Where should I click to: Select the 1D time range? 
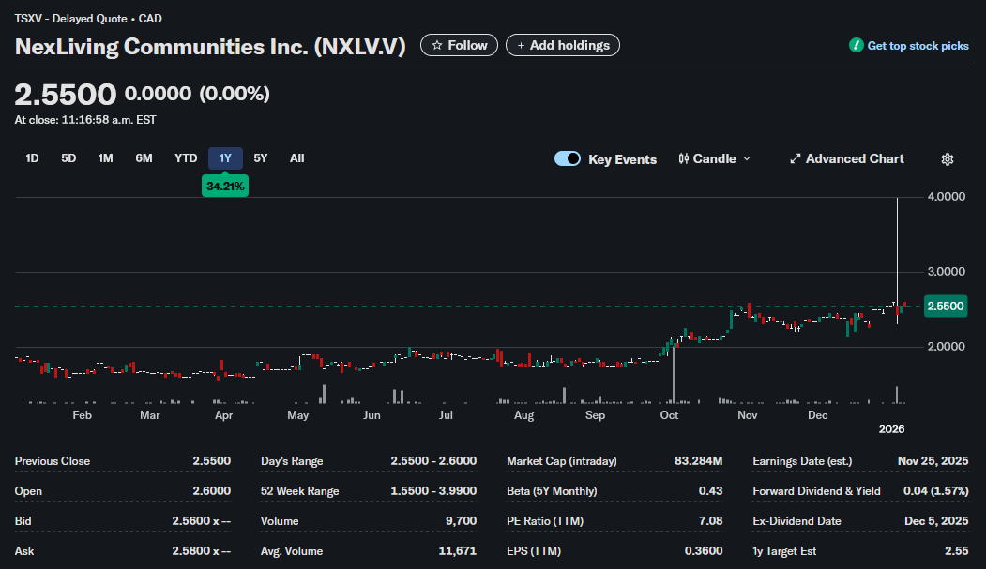[x=32, y=158]
